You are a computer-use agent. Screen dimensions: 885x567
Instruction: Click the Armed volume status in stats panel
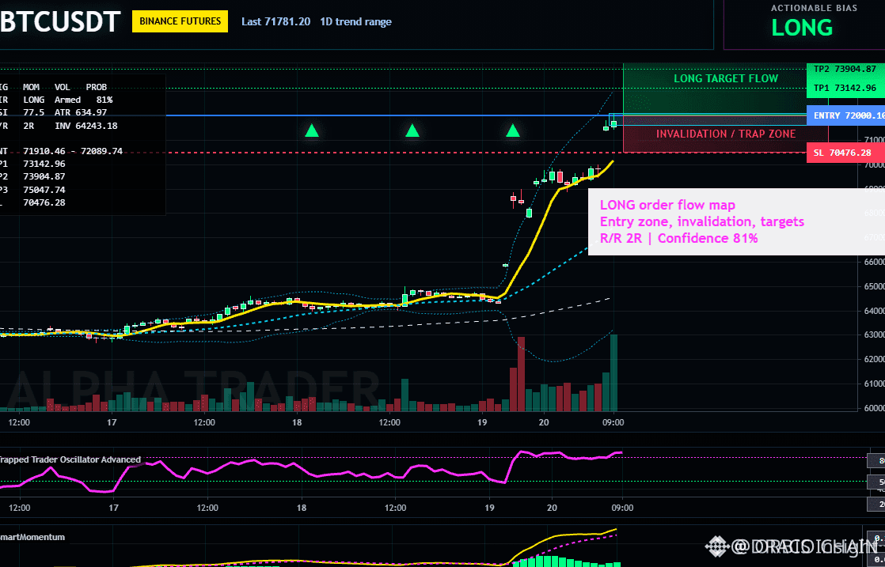(x=68, y=100)
